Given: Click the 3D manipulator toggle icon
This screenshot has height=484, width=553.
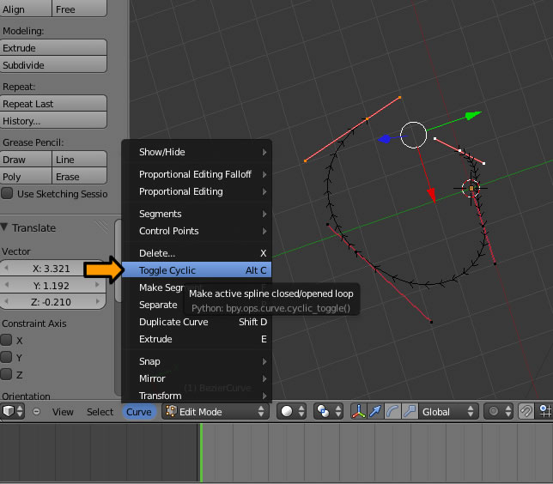Looking at the screenshot, I should click(x=359, y=411).
